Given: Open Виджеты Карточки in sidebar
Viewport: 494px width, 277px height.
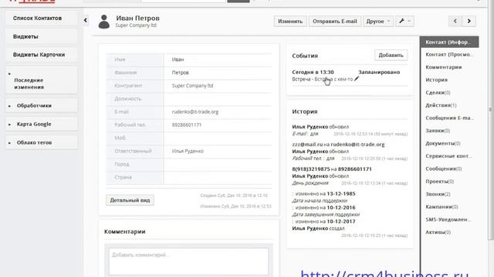Looking at the screenshot, I should (x=41, y=55).
